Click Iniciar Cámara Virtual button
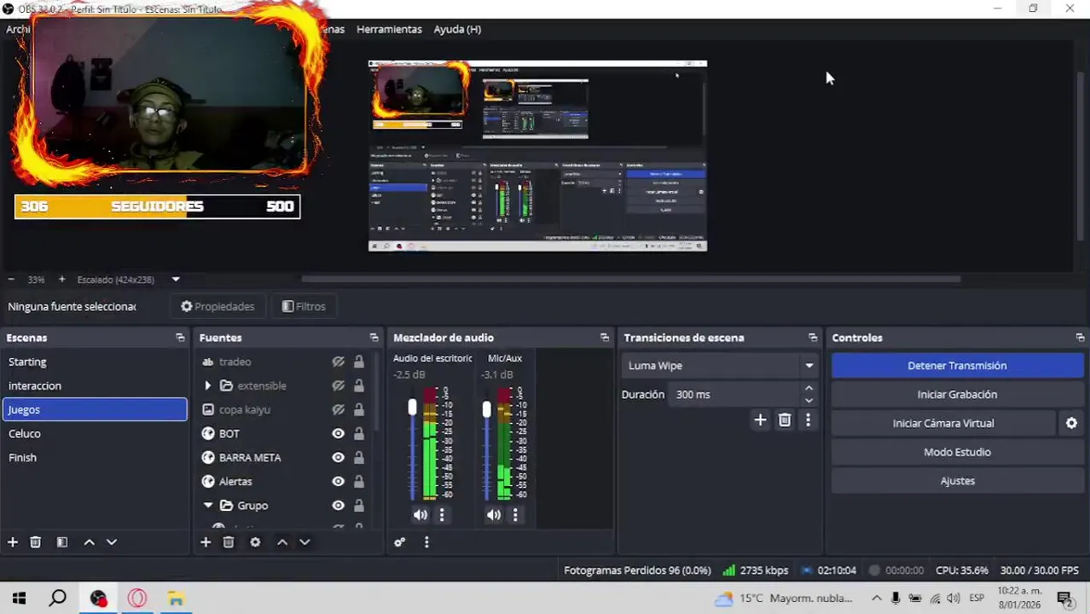 click(x=943, y=423)
